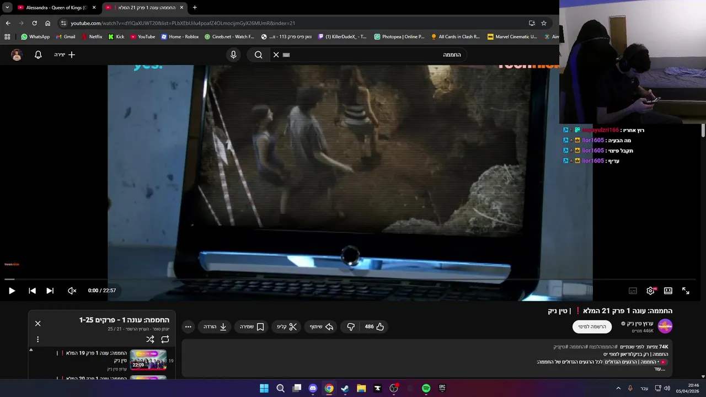Reload the current page
Viewport: 706px width, 397px height.
point(34,23)
